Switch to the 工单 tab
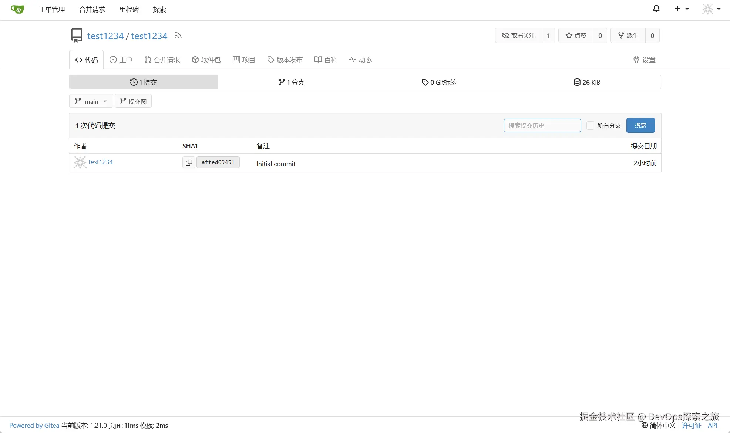The width and height of the screenshot is (730, 433). point(121,60)
